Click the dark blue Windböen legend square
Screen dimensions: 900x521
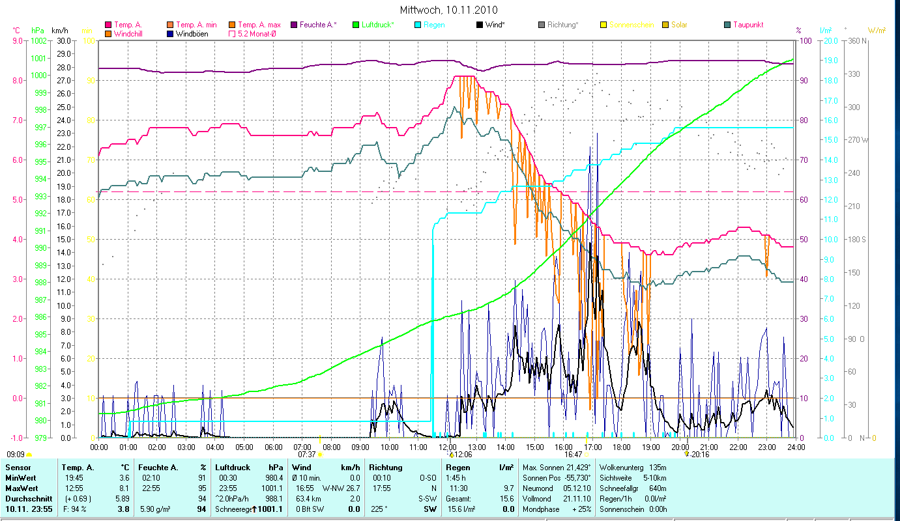[x=170, y=34]
